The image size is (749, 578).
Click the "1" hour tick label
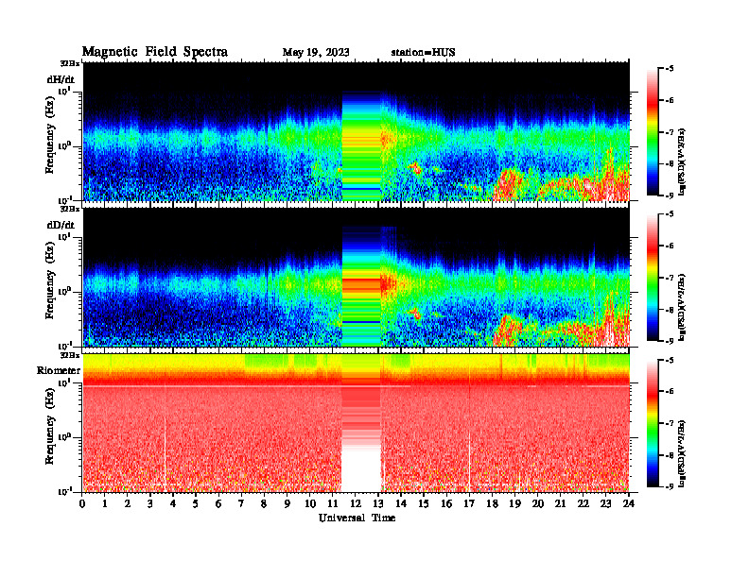point(105,504)
